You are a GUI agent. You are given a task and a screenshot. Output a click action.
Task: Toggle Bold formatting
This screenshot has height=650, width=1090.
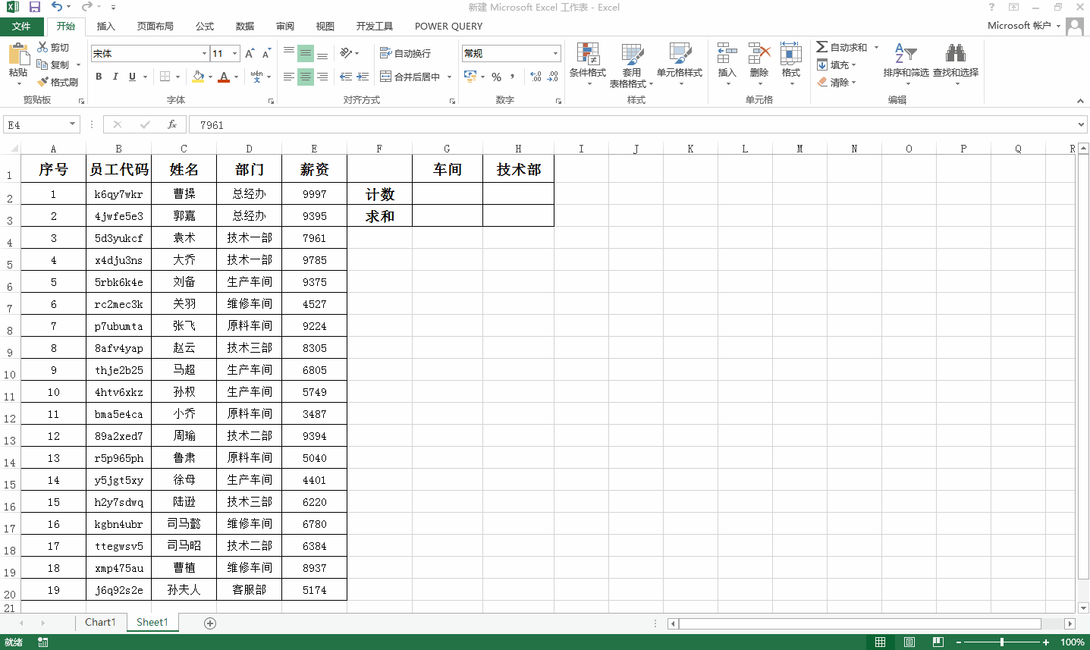tap(99, 77)
